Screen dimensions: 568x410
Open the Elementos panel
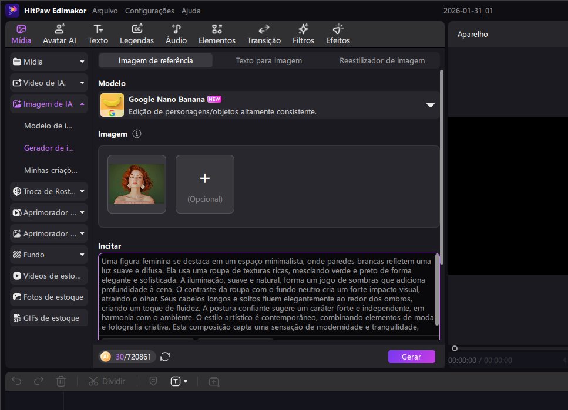(x=217, y=34)
